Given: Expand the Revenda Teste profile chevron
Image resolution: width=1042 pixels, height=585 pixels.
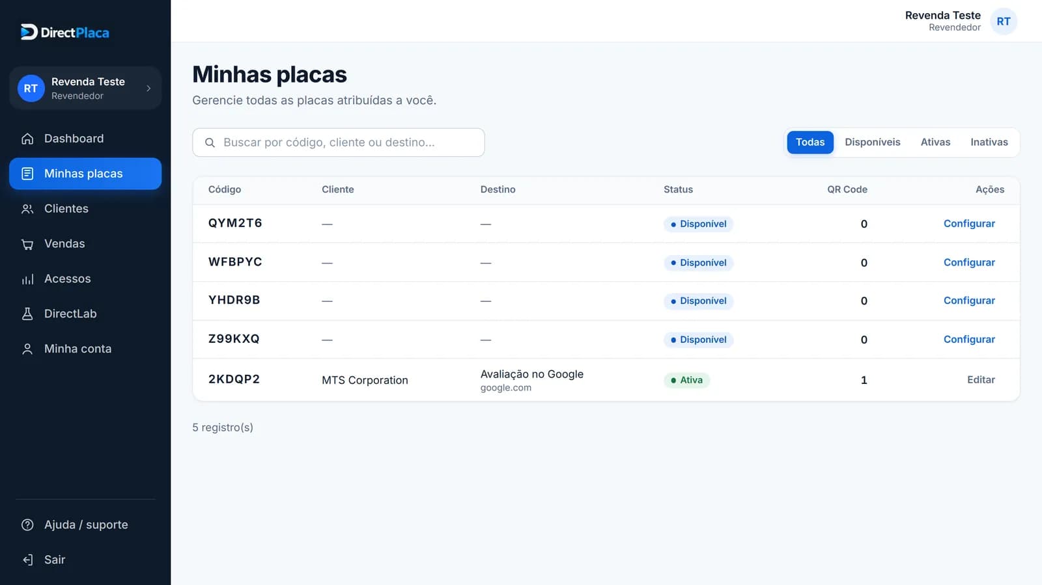Looking at the screenshot, I should coord(148,88).
